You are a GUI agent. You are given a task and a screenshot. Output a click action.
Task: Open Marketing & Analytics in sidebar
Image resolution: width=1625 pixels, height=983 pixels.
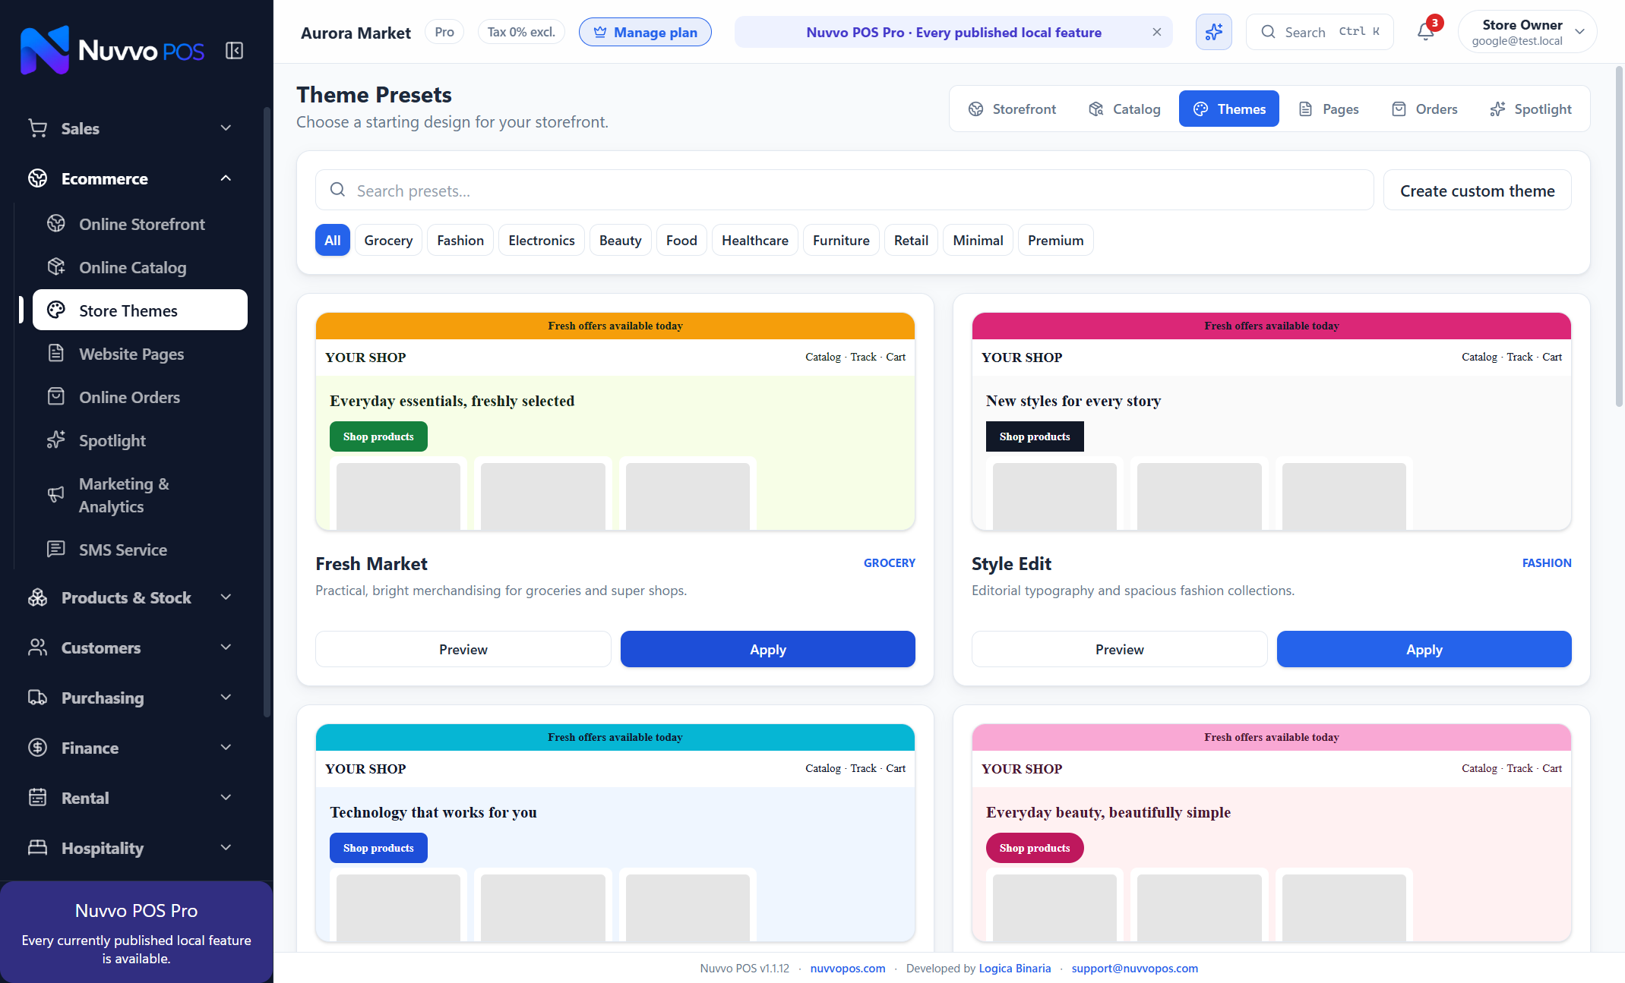pos(141,495)
